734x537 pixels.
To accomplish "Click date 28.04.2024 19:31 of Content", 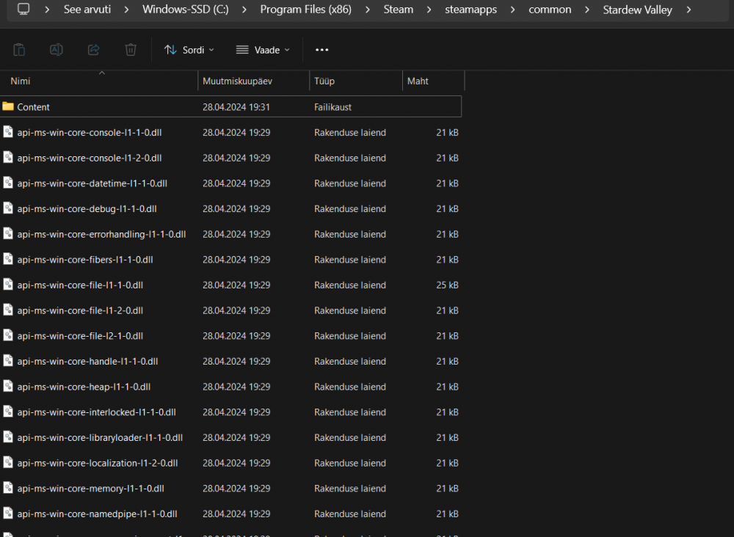I will click(x=236, y=107).
